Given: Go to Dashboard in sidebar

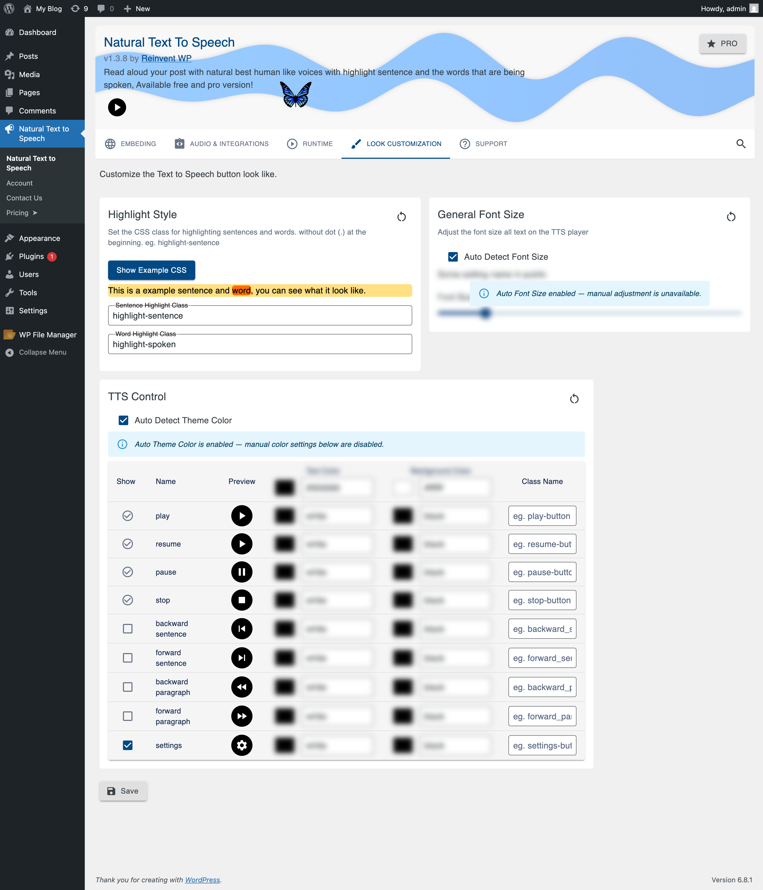Looking at the screenshot, I should (x=42, y=33).
